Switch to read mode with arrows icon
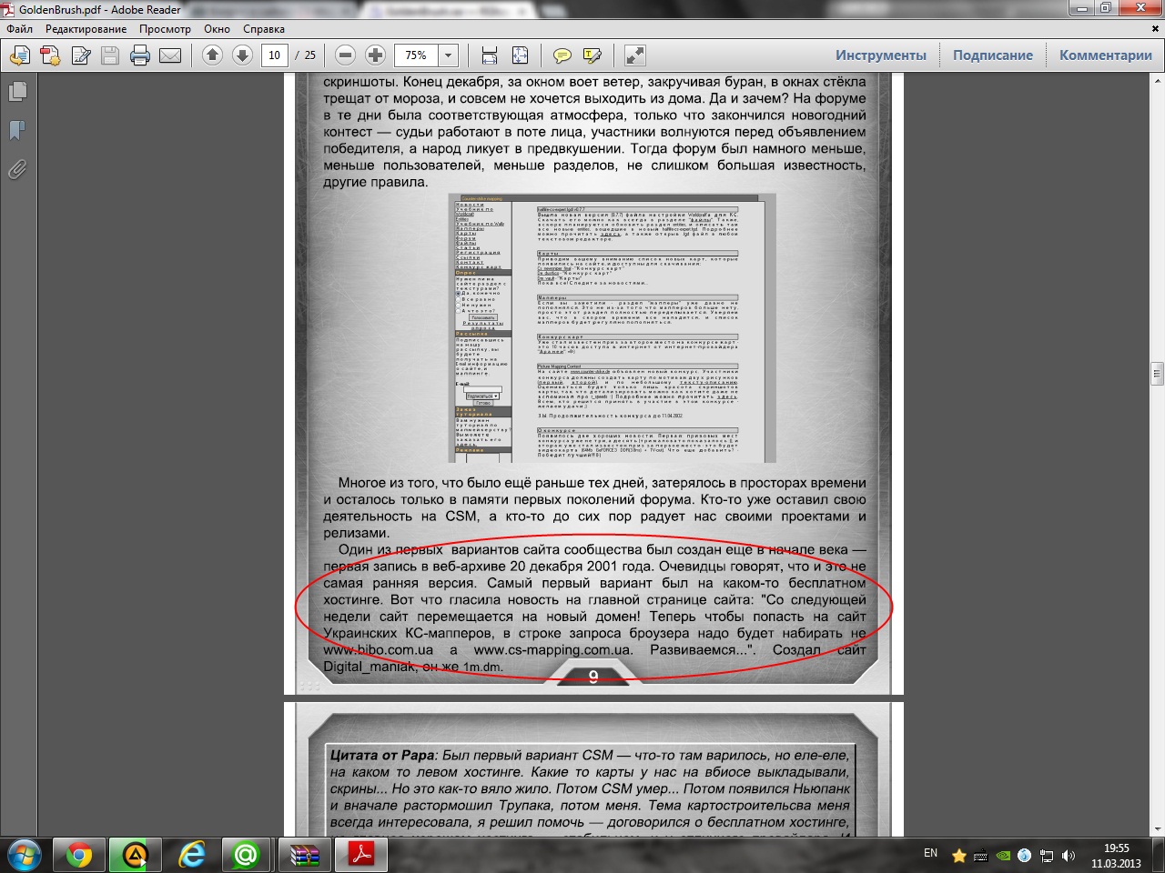 pos(635,55)
